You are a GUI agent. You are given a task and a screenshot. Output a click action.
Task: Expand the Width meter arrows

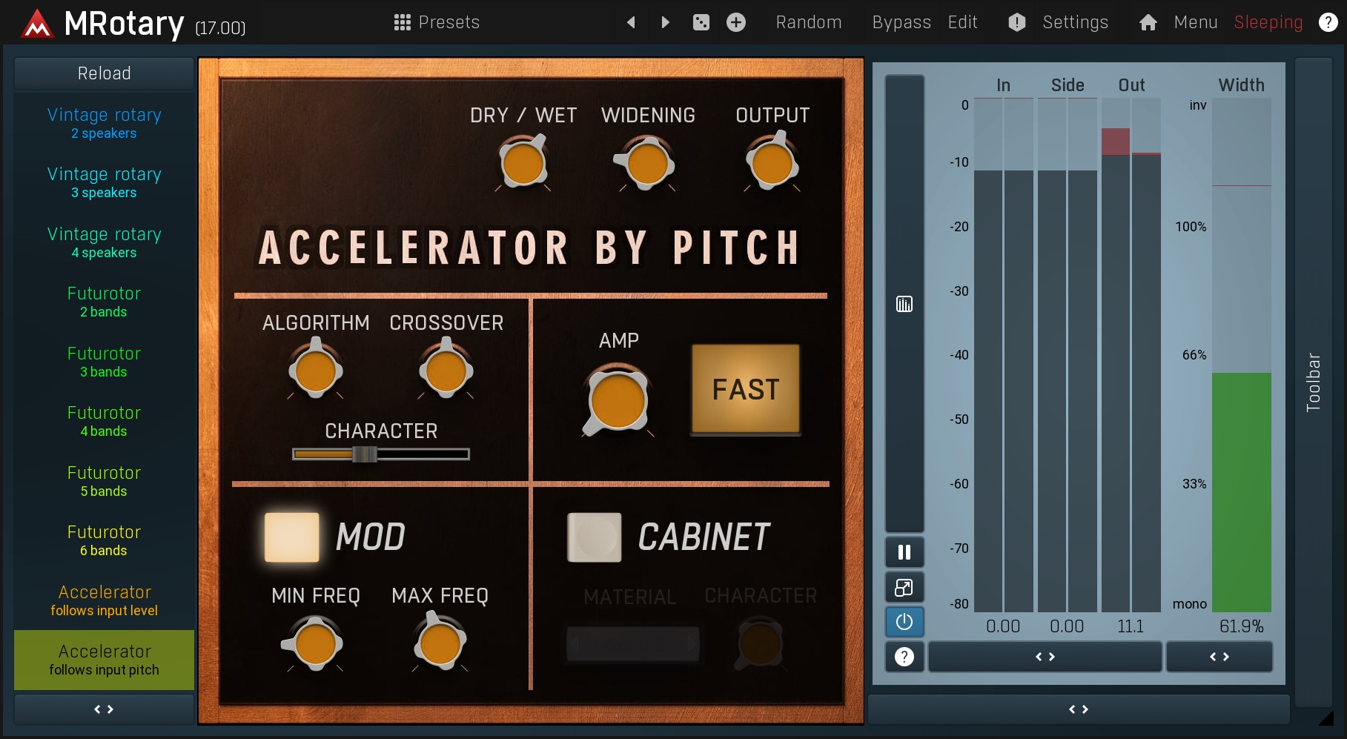(x=1219, y=657)
